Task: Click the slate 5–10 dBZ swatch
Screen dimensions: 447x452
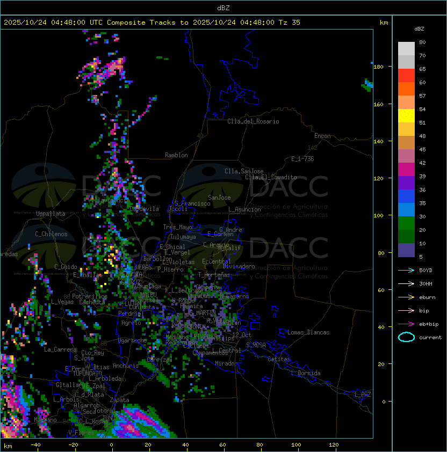Action: coord(406,250)
